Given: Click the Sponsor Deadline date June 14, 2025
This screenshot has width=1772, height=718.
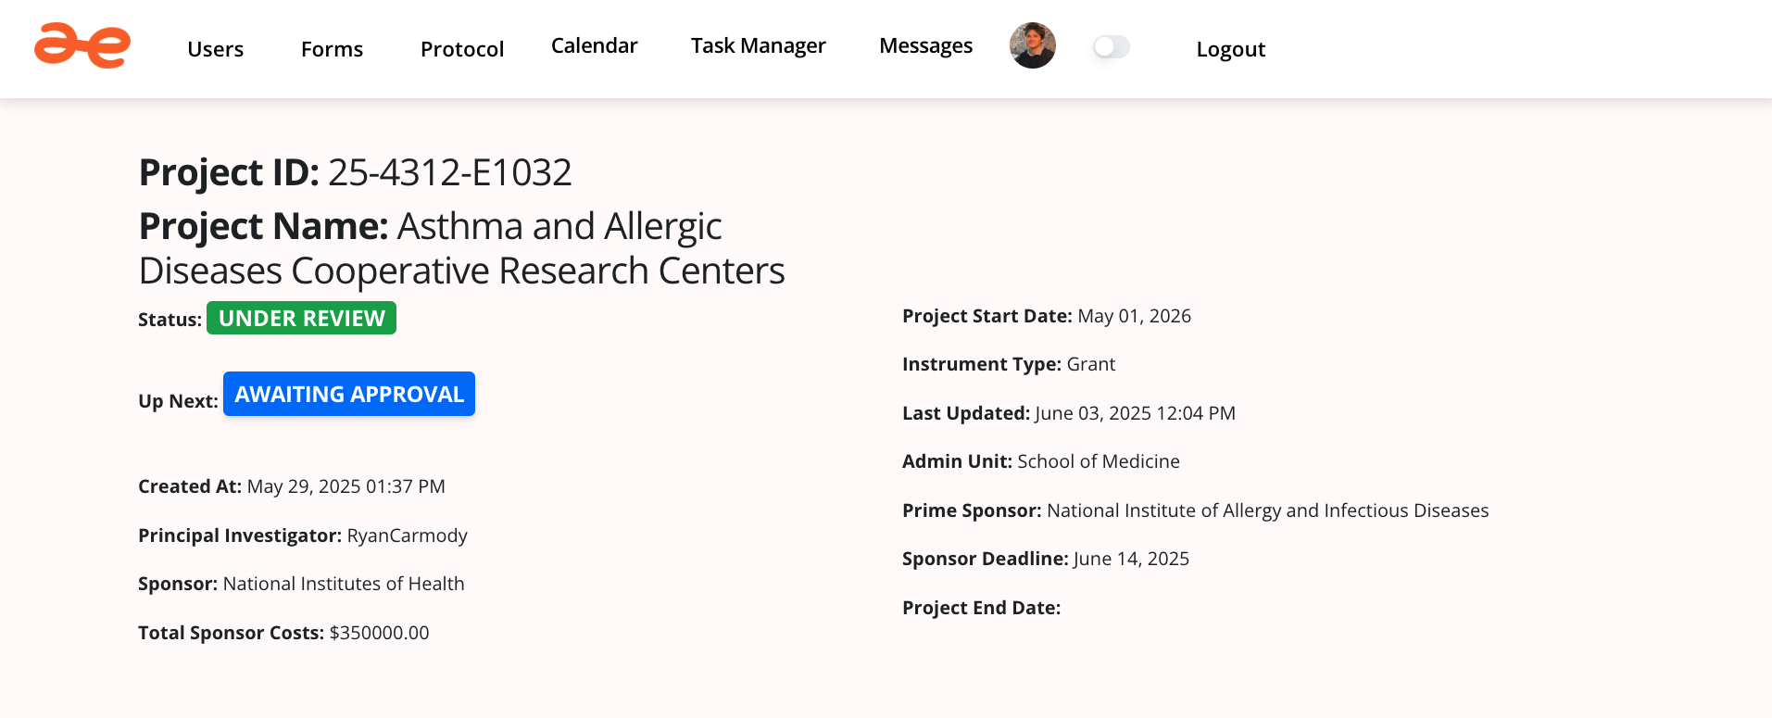Looking at the screenshot, I should pos(1131,559).
